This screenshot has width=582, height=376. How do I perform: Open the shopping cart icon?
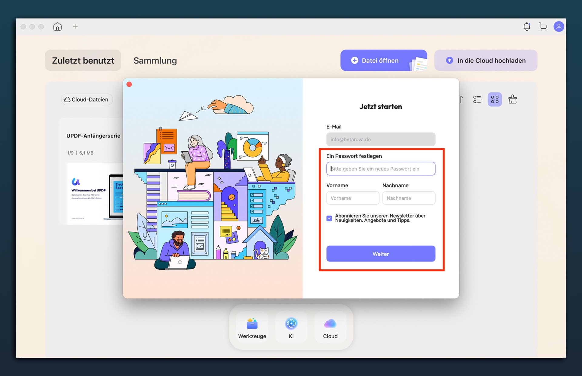point(543,27)
